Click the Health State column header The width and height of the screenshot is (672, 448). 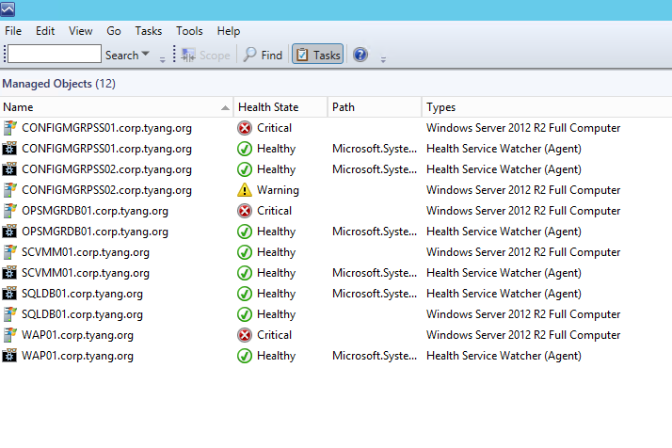point(280,107)
